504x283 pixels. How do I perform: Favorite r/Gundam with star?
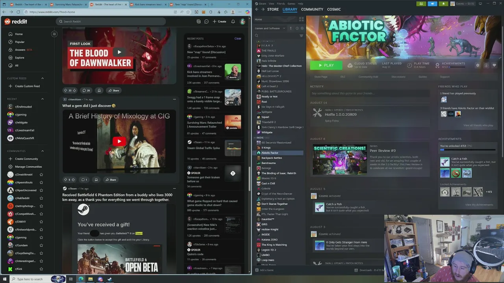(x=41, y=245)
